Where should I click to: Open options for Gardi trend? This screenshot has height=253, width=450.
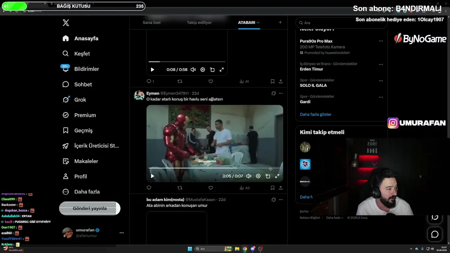[x=381, y=97]
